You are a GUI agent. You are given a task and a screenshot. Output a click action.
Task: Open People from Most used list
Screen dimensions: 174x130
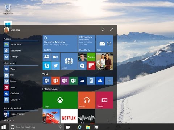tap(21, 81)
